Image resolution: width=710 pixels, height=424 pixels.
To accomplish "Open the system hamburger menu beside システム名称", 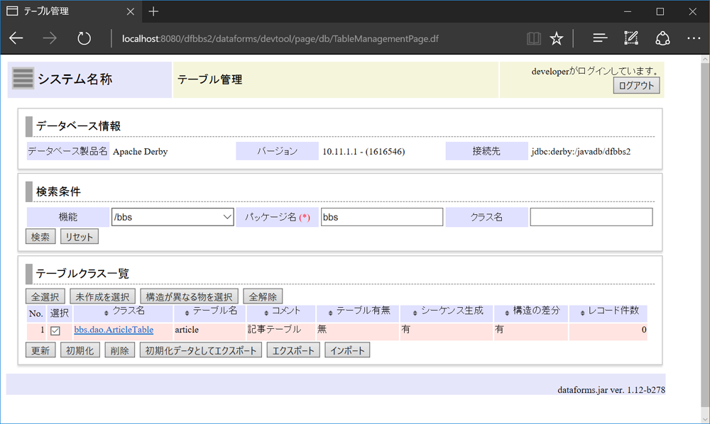I will tap(22, 79).
